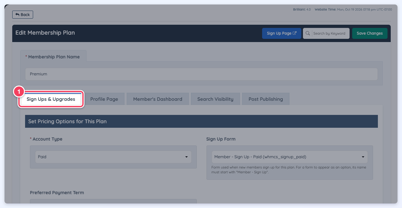The width and height of the screenshot is (402, 208).
Task: Click the magnifier search icon
Action: (307, 33)
